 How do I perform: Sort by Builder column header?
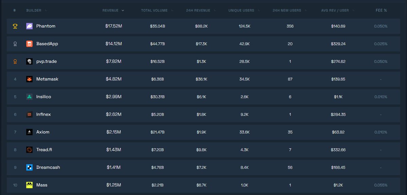pyautogui.click(x=36, y=11)
